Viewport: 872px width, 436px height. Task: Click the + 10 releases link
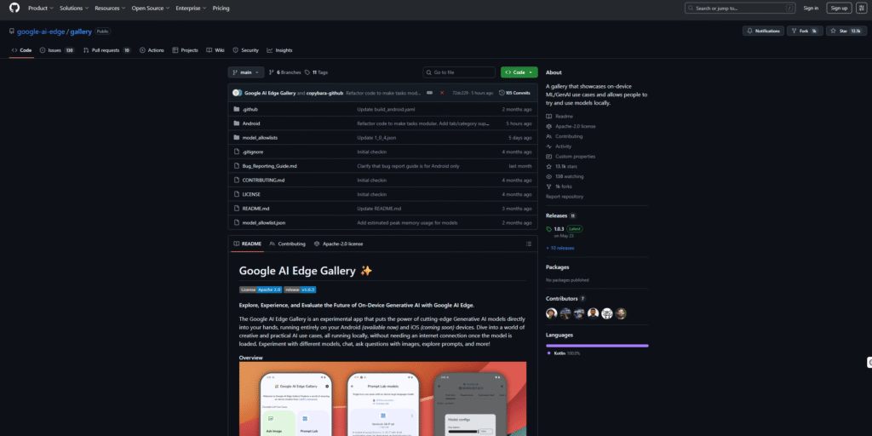[x=560, y=248]
